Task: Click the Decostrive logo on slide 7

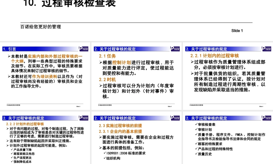Action: coord(267,118)
